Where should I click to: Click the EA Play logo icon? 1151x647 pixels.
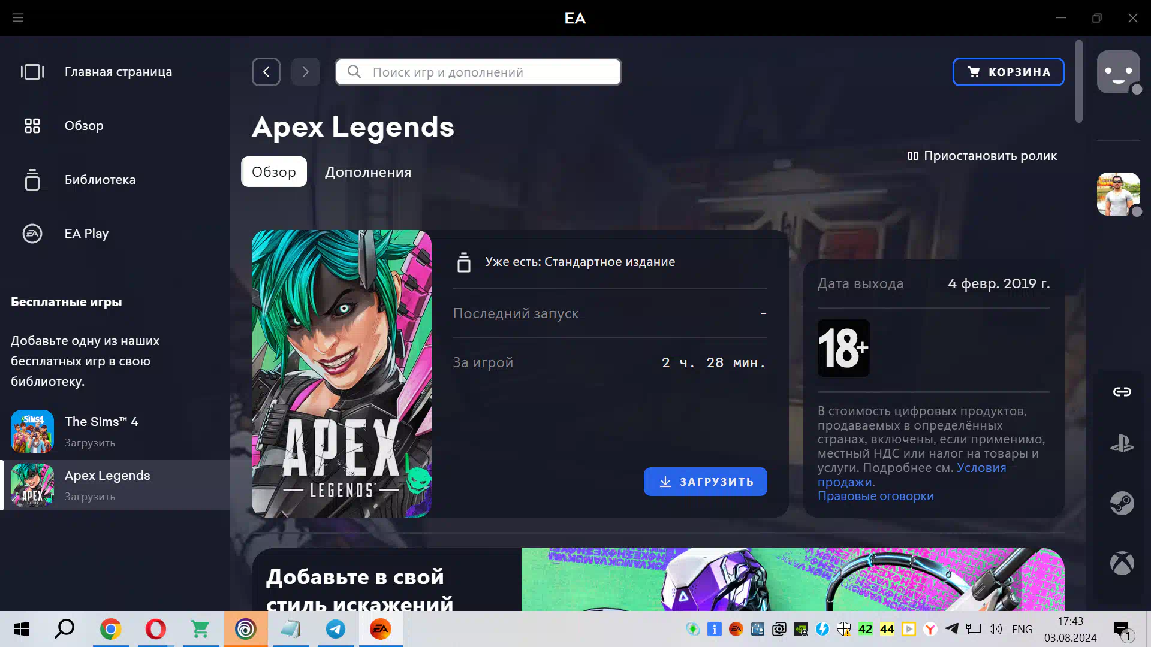[32, 234]
